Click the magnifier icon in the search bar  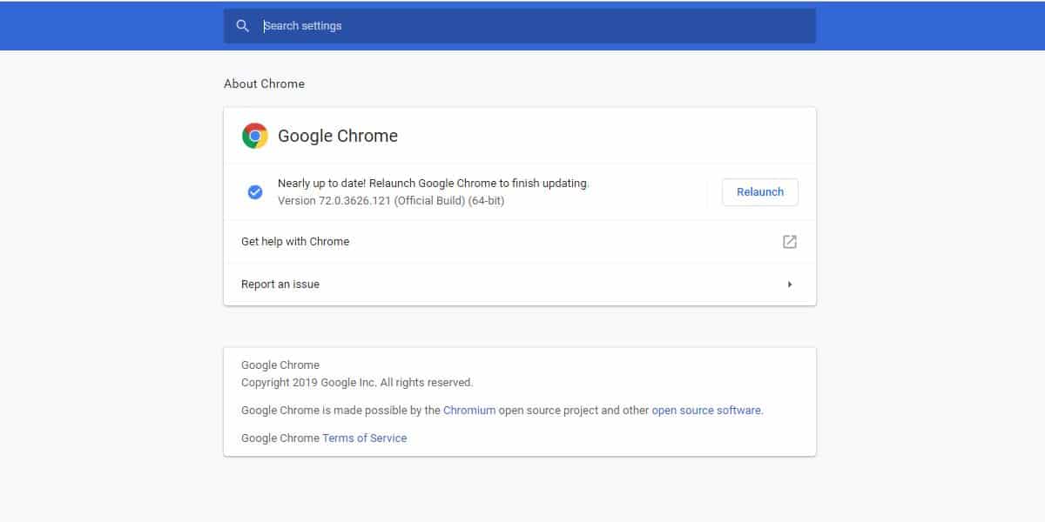(243, 26)
